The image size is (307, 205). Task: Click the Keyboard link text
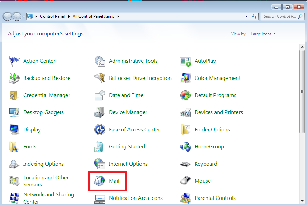[x=206, y=164]
